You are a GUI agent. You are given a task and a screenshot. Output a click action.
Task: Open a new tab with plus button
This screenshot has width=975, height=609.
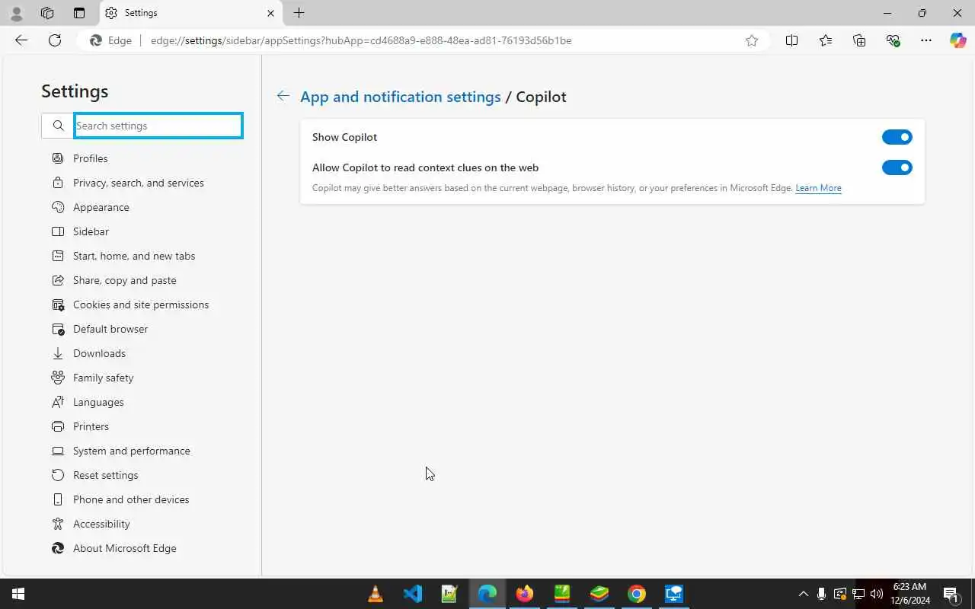tap(299, 13)
